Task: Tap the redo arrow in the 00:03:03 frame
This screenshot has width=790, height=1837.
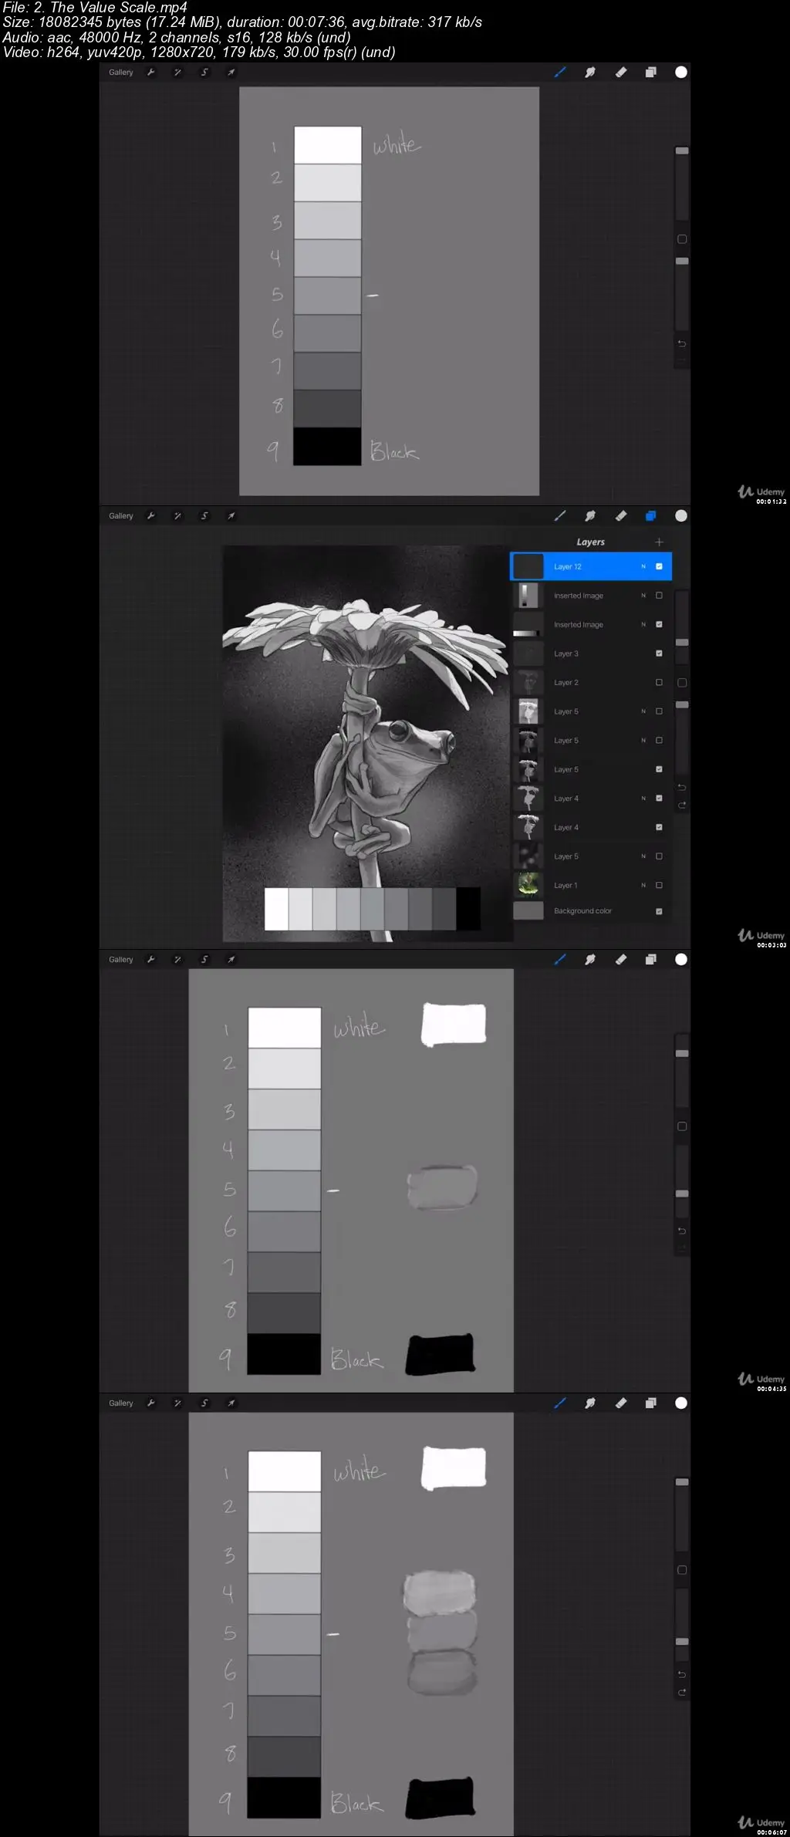Action: click(682, 805)
